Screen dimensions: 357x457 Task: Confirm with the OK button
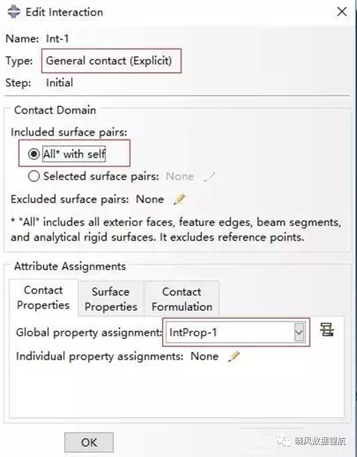[x=89, y=442]
